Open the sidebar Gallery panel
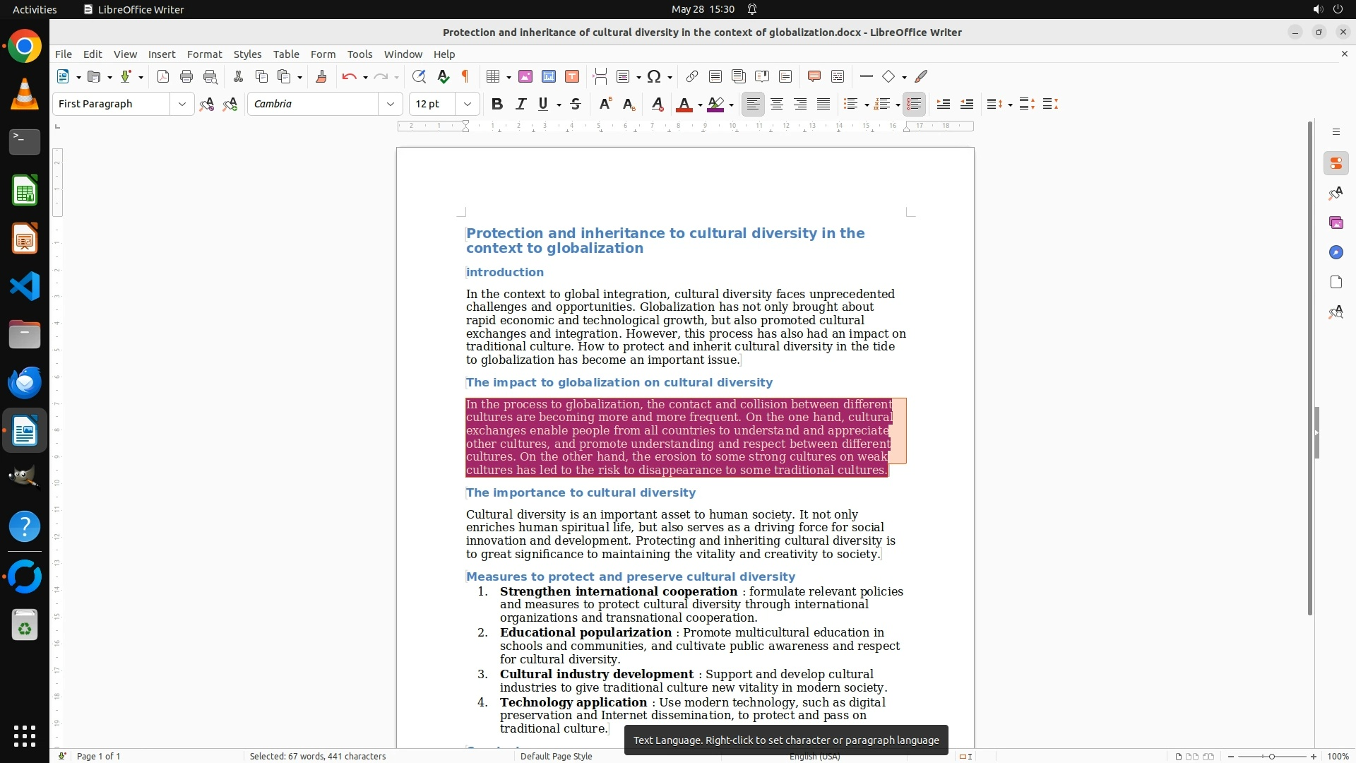The height and width of the screenshot is (763, 1356). [1336, 223]
